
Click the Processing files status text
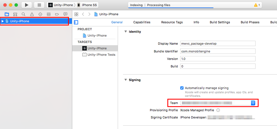click(x=159, y=5)
